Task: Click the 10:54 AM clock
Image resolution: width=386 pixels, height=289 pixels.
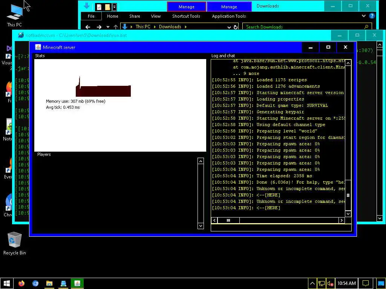Action: (x=346, y=283)
